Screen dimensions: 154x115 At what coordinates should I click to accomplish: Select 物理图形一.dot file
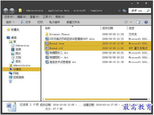click(x=98, y=57)
